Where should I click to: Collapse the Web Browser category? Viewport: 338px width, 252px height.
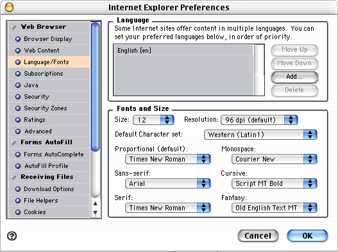tap(13, 28)
